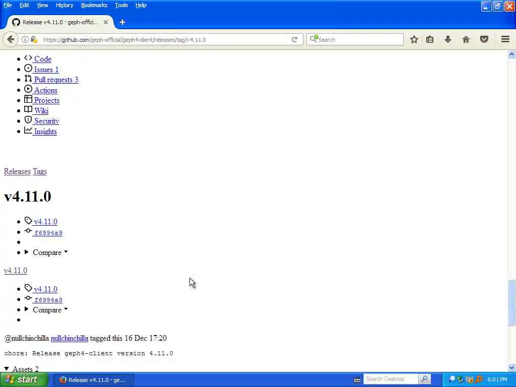
Task: Click the Projects table icon
Action: (28, 99)
